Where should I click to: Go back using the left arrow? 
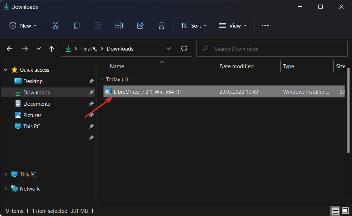point(9,48)
